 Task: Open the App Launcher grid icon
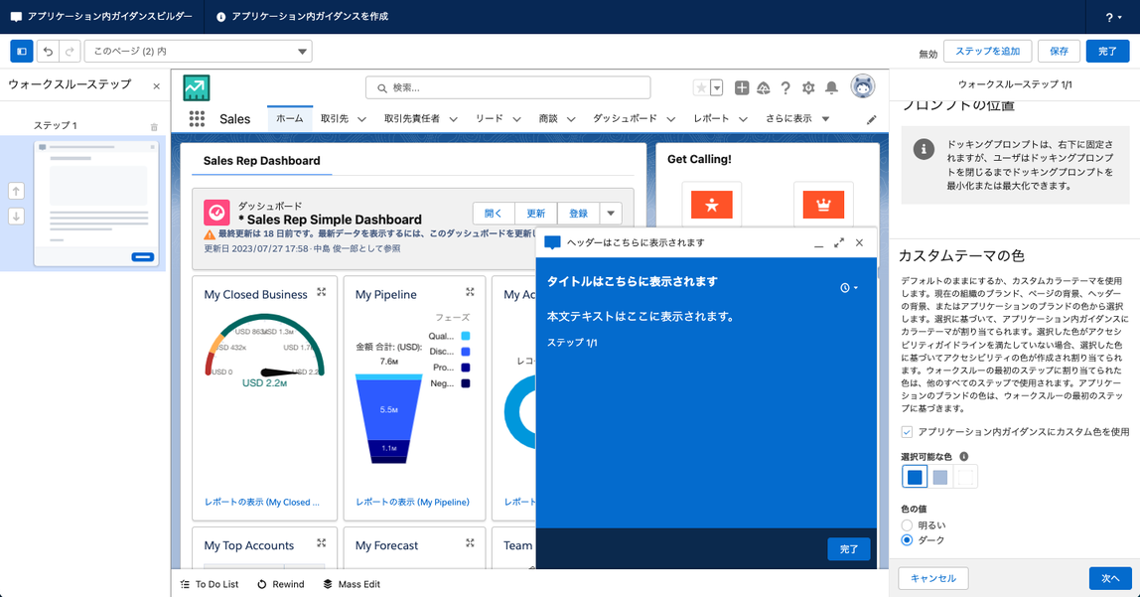point(197,118)
